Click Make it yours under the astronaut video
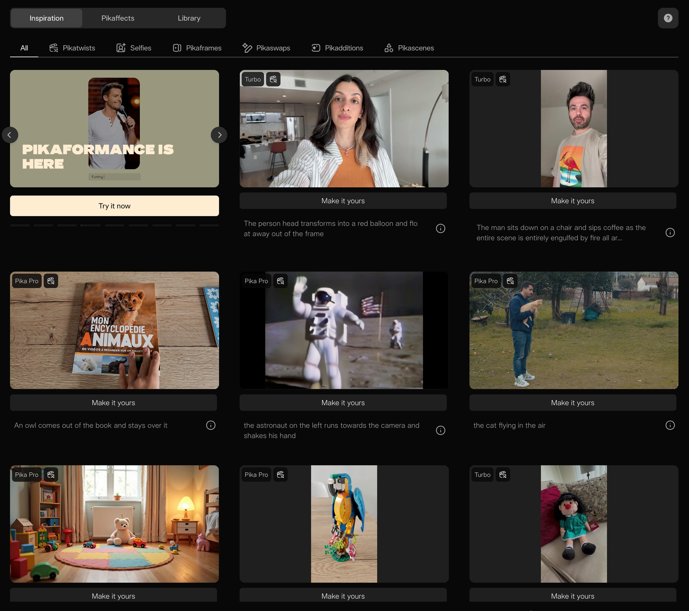The height and width of the screenshot is (611, 689). click(x=343, y=402)
